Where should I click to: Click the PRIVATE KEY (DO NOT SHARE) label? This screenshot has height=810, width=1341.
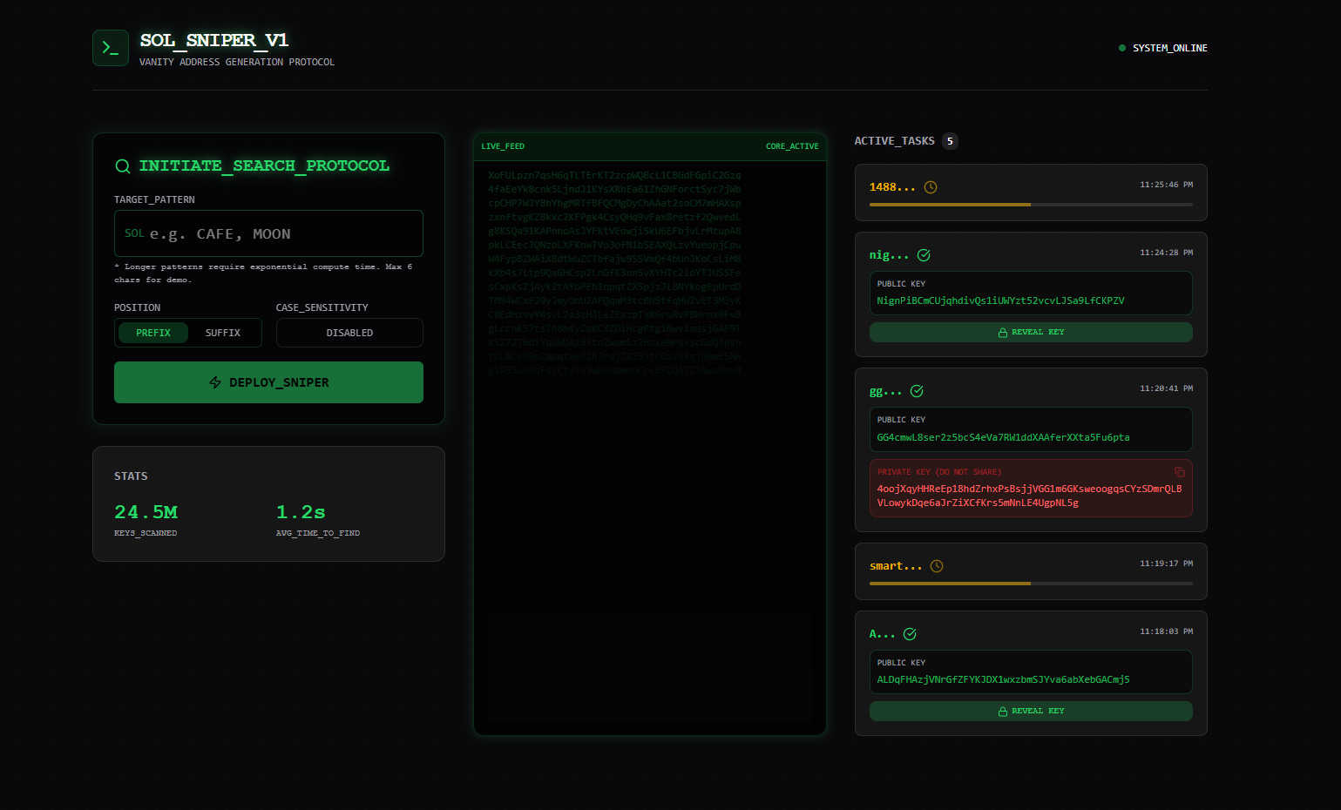pyautogui.click(x=938, y=472)
